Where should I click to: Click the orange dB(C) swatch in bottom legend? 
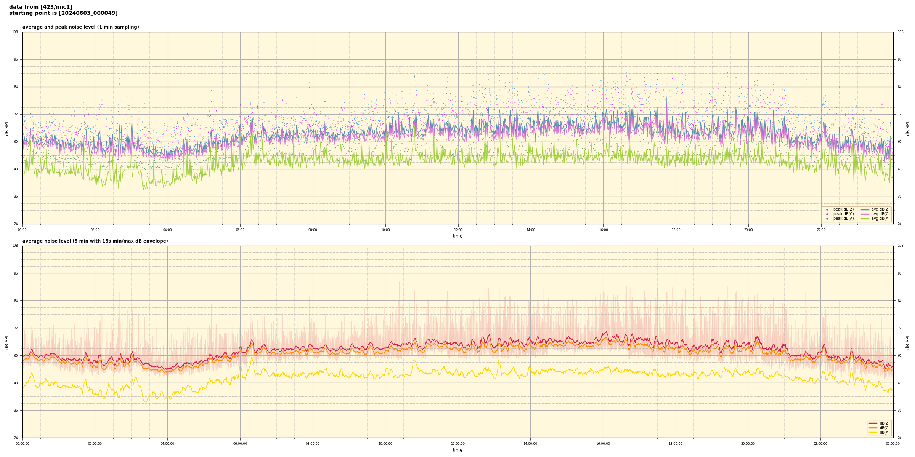coord(873,428)
